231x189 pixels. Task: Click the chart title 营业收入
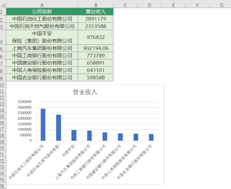pos(85,92)
